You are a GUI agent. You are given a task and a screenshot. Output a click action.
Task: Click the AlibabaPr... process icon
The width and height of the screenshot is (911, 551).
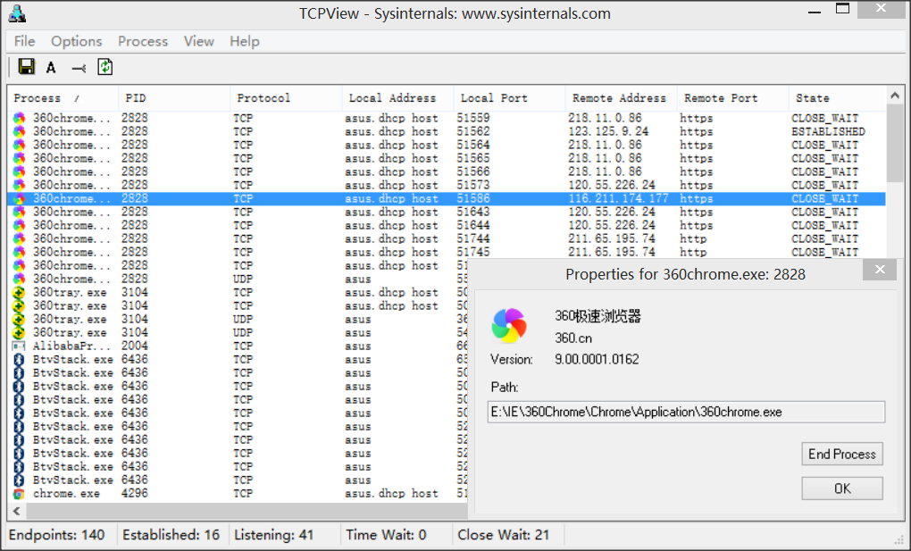click(19, 346)
